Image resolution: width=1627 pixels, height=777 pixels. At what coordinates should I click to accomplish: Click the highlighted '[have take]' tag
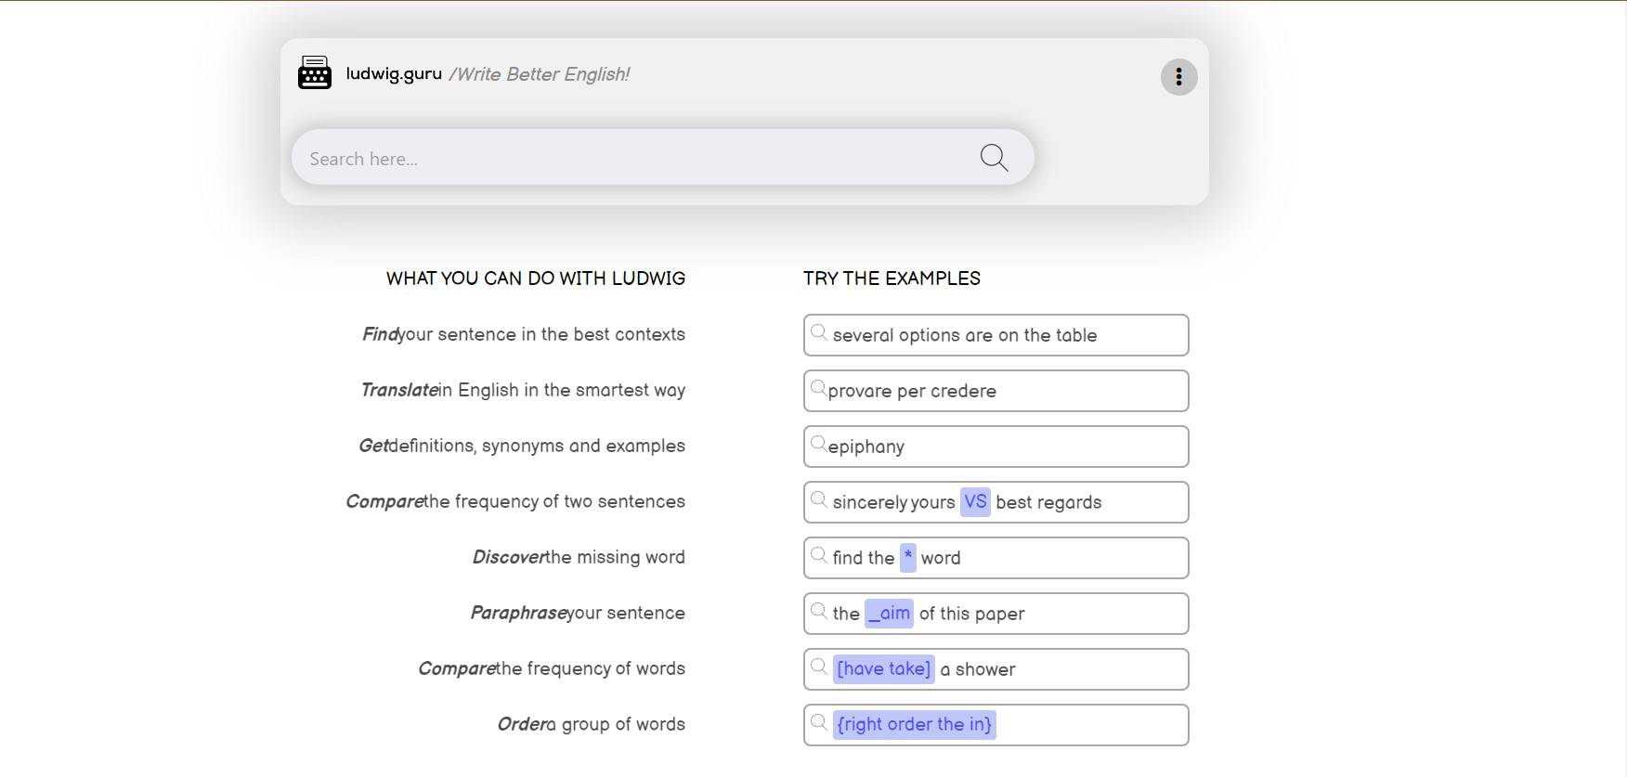coord(883,669)
